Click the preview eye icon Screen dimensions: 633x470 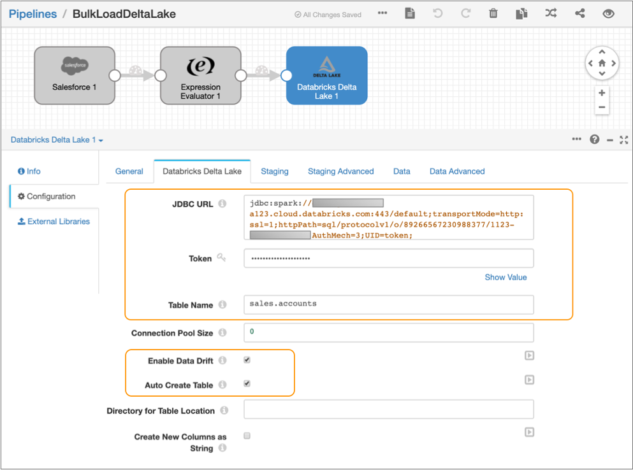609,13
